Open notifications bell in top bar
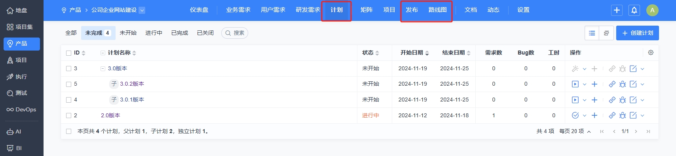The width and height of the screenshot is (676, 156). [x=634, y=10]
